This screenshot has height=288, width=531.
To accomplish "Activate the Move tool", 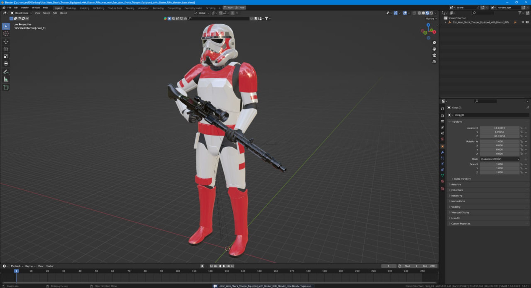I will point(6,42).
